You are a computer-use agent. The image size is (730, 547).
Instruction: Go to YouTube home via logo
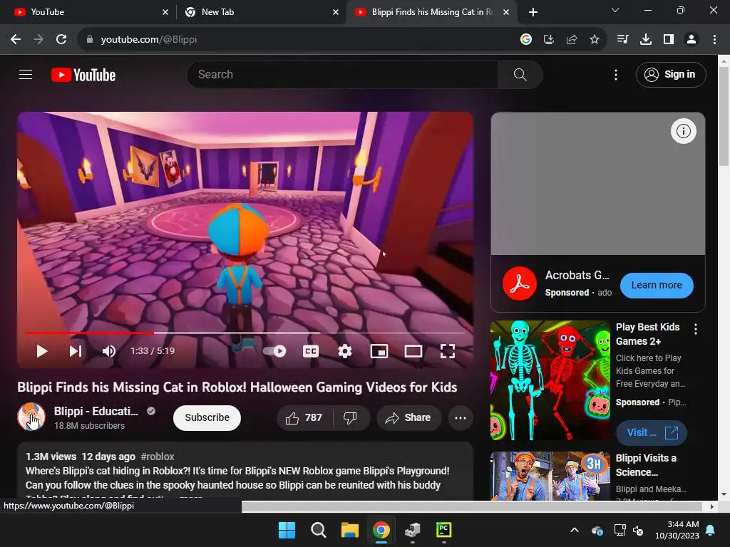tap(83, 75)
